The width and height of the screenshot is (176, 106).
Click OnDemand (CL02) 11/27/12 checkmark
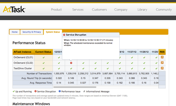(x=132, y=63)
